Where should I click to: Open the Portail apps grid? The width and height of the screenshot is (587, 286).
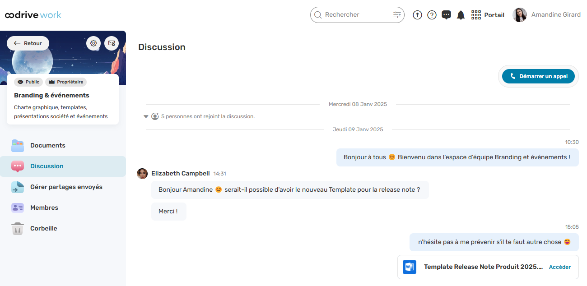488,15
